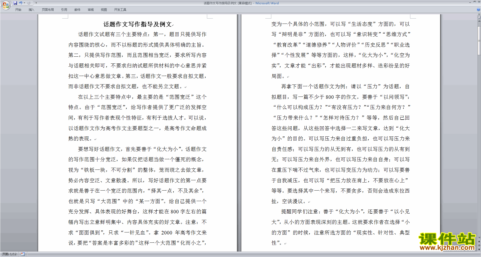Click the paragraph starting 提醒同学们注意
This screenshot has height=257, width=481.
[x=341, y=227]
